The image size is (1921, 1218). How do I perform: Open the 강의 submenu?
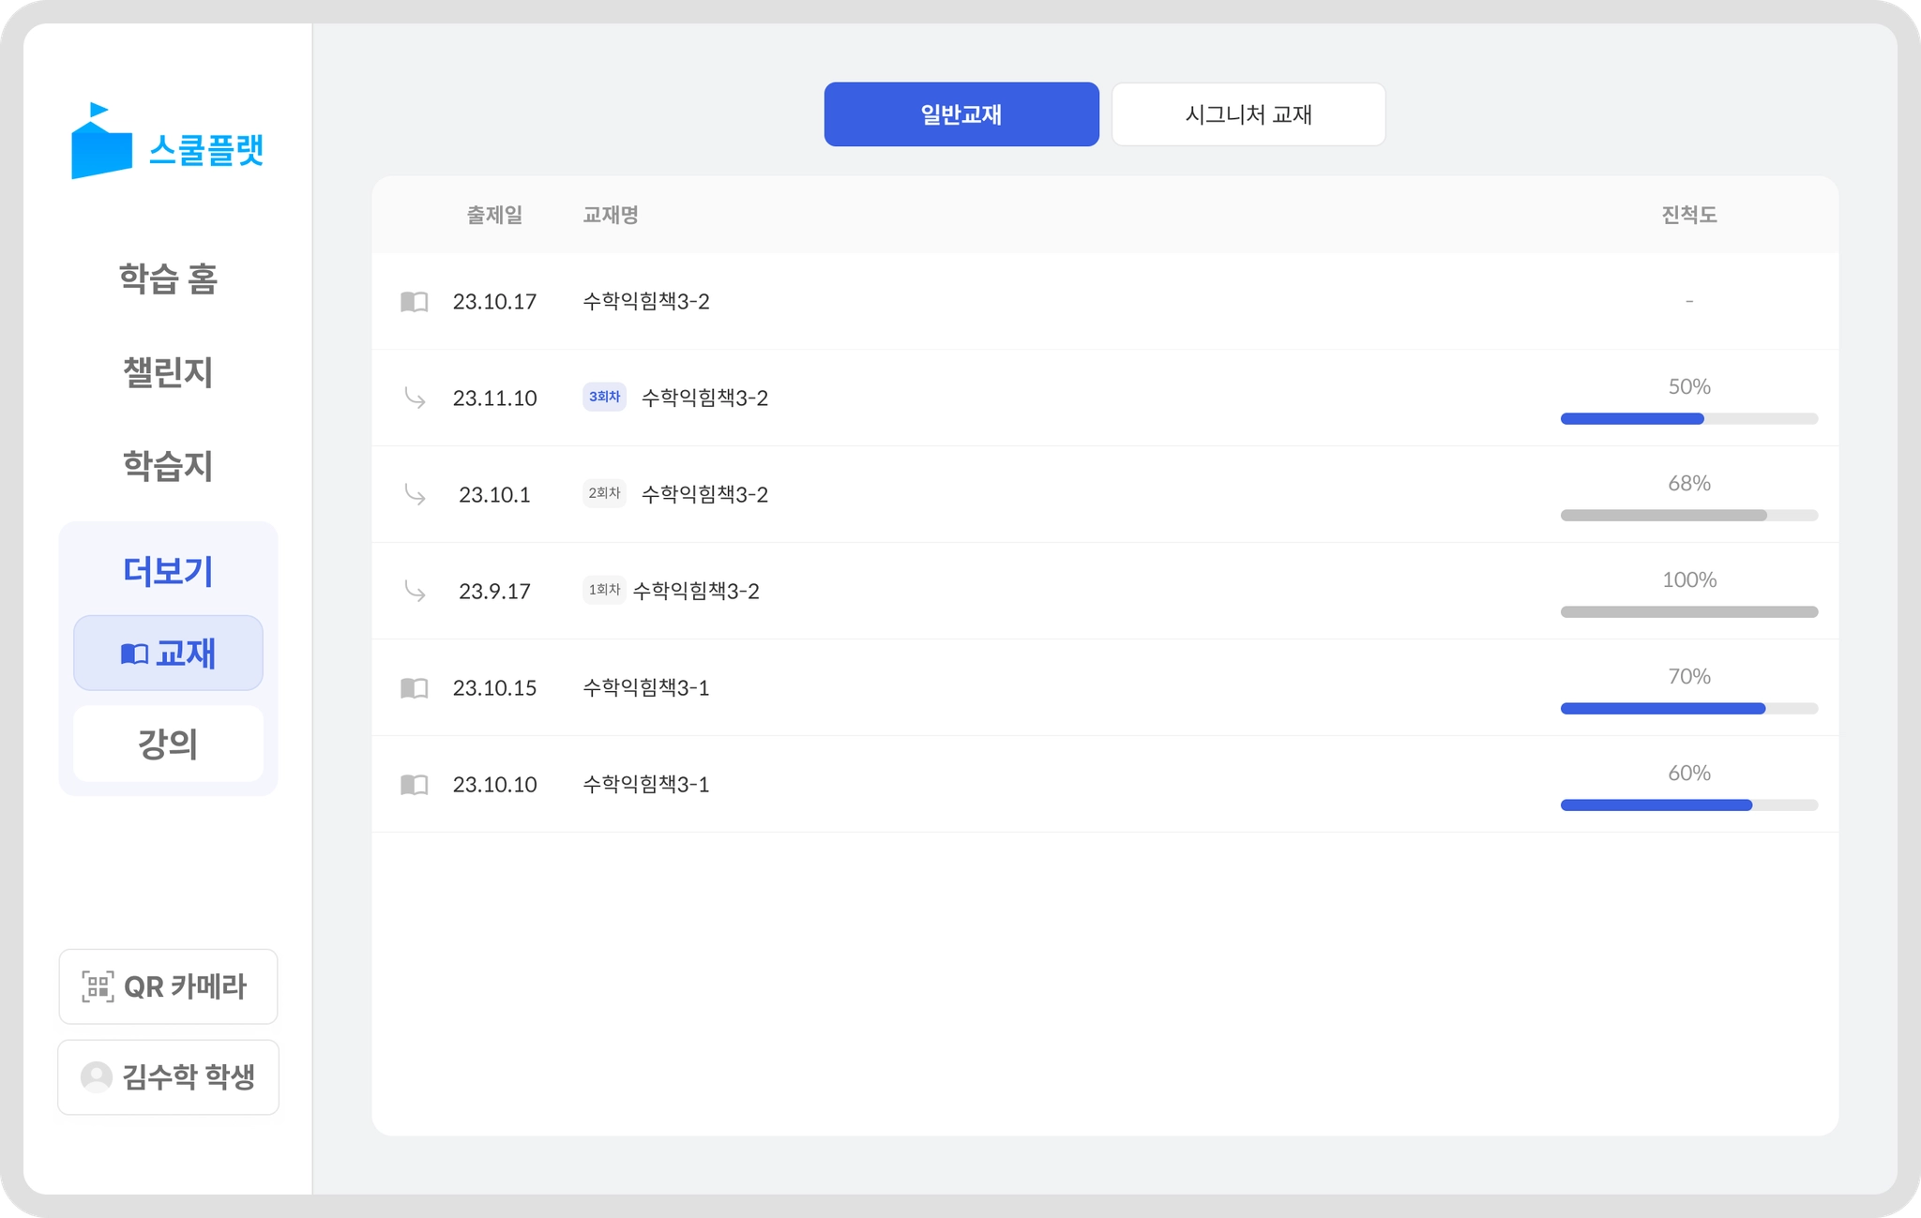(x=168, y=744)
